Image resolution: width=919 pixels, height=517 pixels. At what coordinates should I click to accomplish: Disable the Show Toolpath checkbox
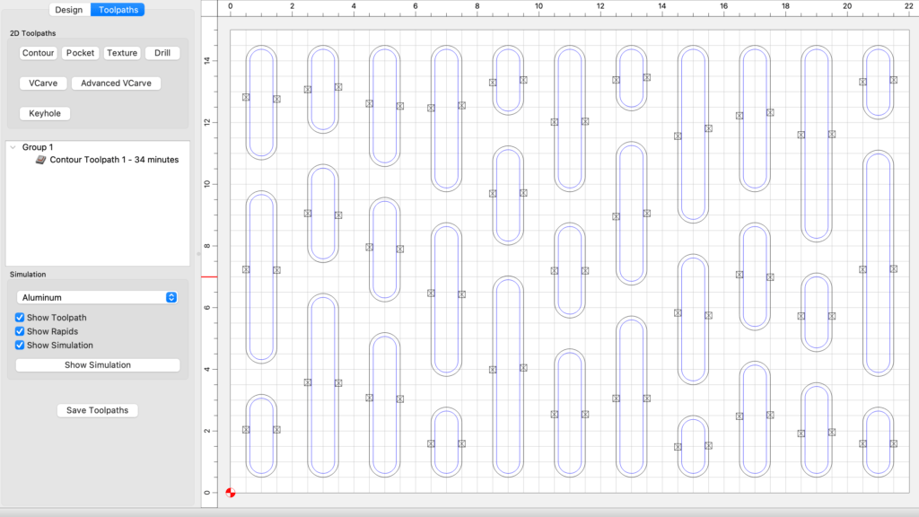20,318
